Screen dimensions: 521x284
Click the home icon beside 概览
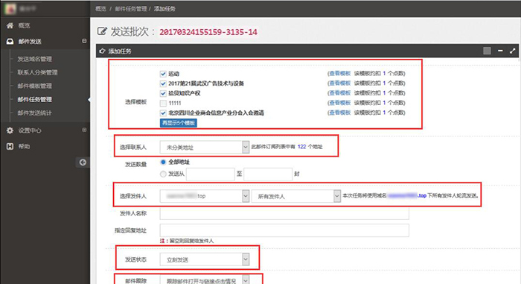click(10, 25)
